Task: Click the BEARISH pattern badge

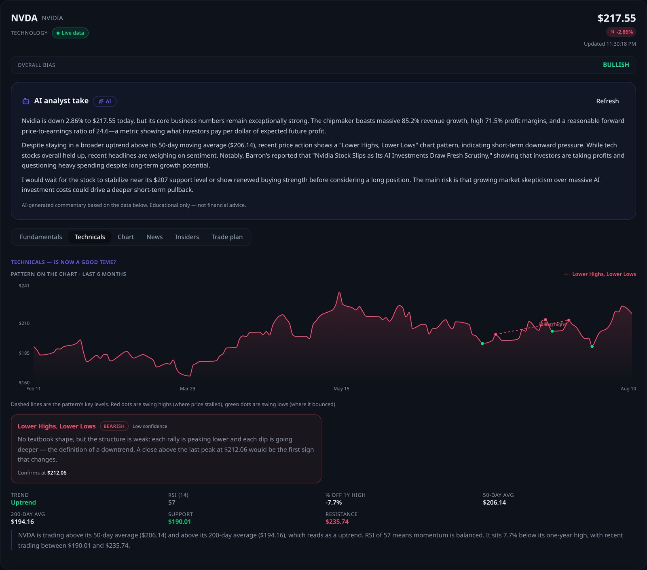Action: click(114, 426)
